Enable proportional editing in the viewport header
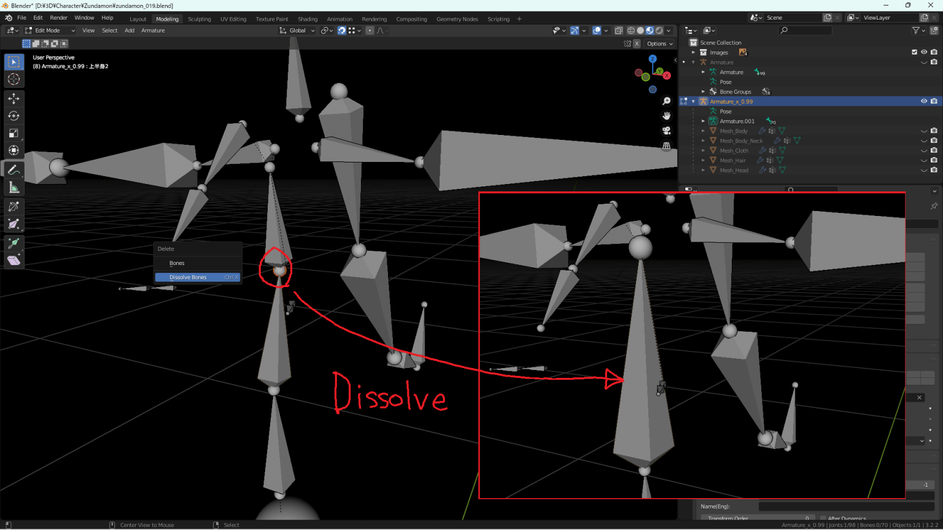943x530 pixels. point(369,30)
